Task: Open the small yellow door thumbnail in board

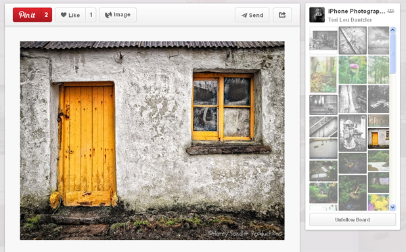Action: [378, 138]
